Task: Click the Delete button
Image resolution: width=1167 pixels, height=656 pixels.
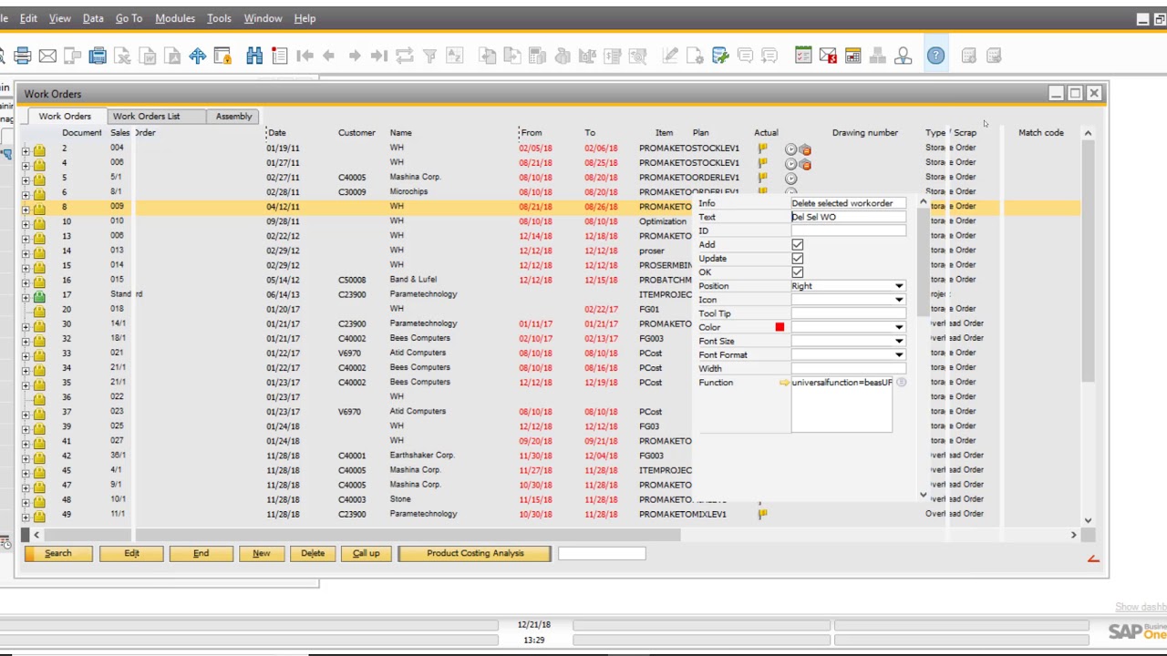Action: click(x=313, y=553)
